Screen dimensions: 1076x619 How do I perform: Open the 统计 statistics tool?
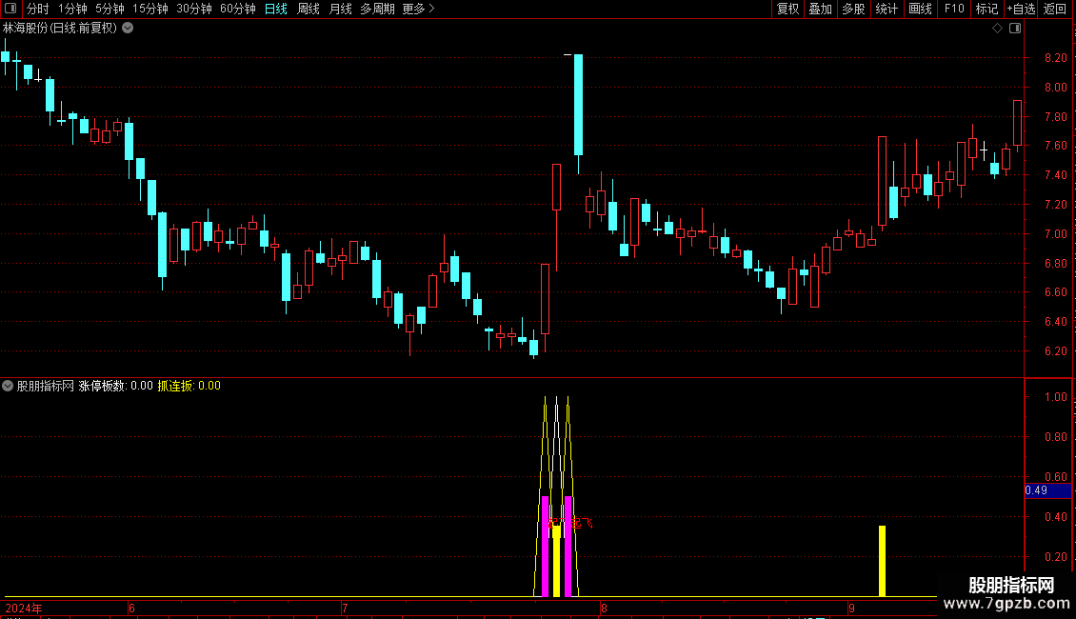coord(887,9)
